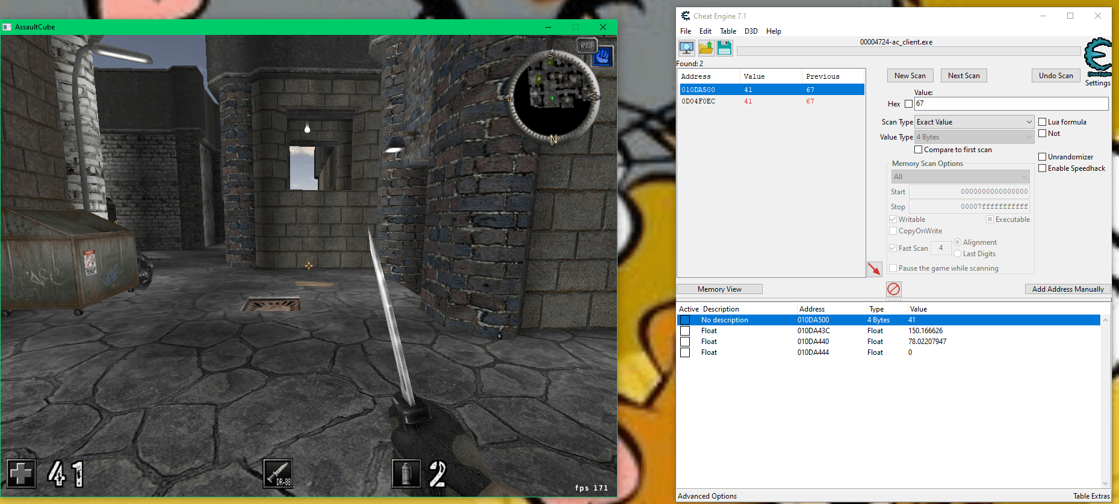The height and width of the screenshot is (504, 1119).
Task: Open the Edit menu
Action: tap(705, 31)
